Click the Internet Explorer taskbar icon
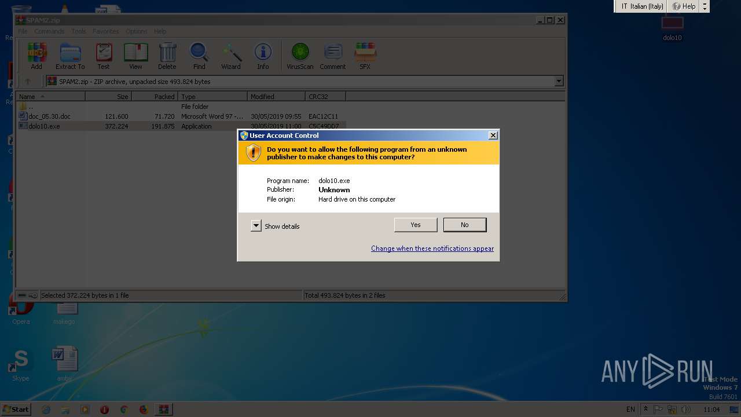 tap(46, 409)
